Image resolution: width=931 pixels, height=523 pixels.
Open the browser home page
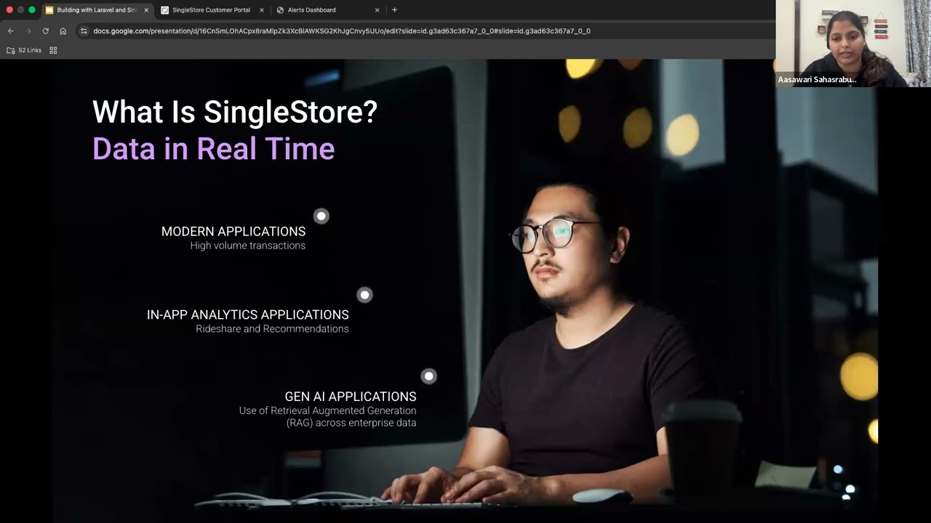point(63,31)
